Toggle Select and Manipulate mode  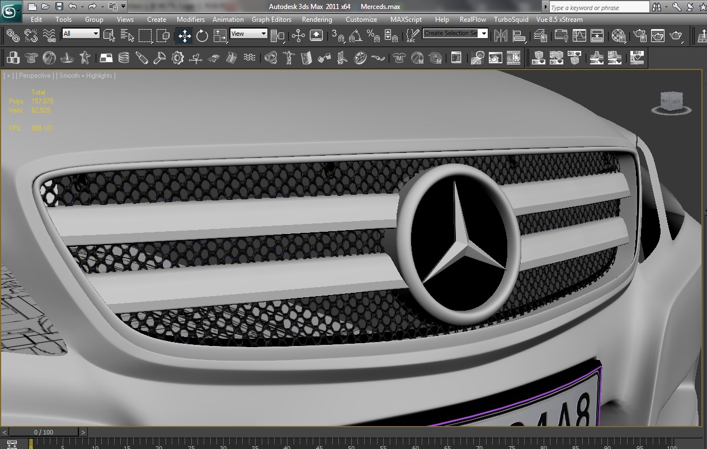click(x=298, y=36)
